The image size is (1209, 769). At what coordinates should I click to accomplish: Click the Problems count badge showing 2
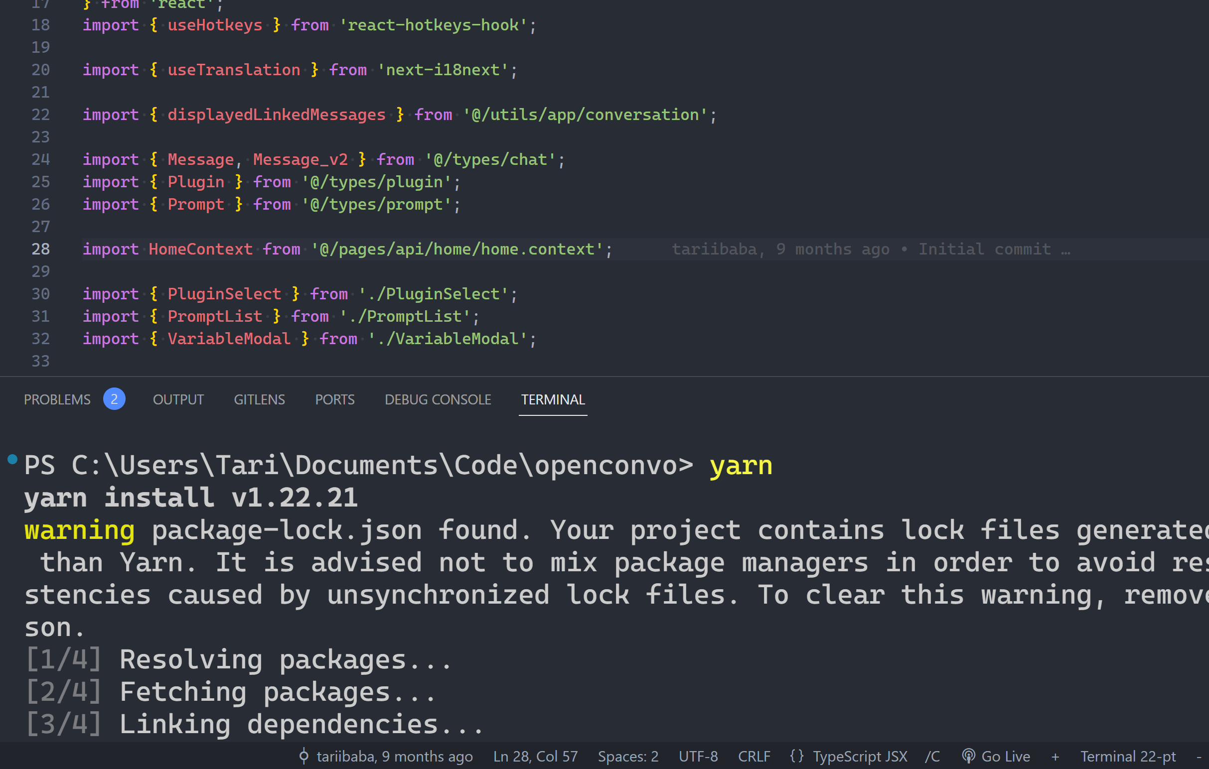(x=114, y=399)
